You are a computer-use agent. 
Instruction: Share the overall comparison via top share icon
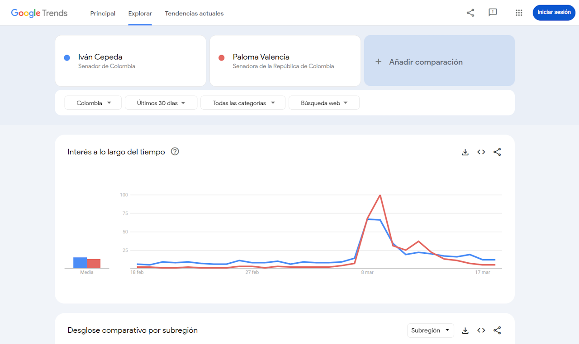coord(470,13)
